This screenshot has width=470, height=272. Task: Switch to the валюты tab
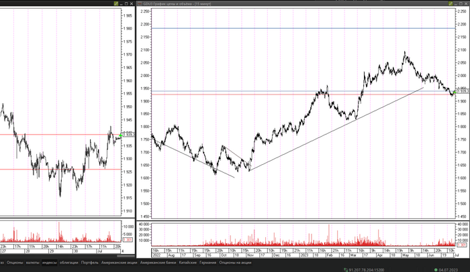click(33, 263)
